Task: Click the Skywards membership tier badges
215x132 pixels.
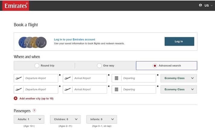Action: click(x=33, y=42)
